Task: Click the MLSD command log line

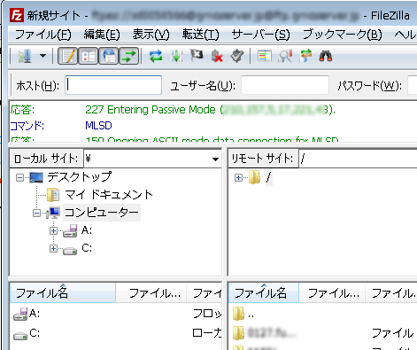Action: pyautogui.click(x=98, y=126)
